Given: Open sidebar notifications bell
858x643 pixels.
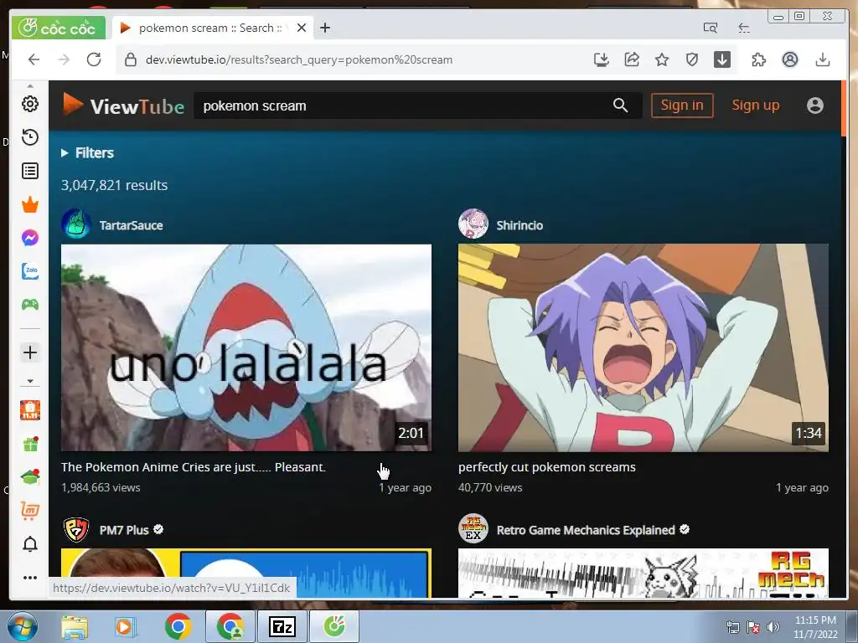Looking at the screenshot, I should pos(30,544).
